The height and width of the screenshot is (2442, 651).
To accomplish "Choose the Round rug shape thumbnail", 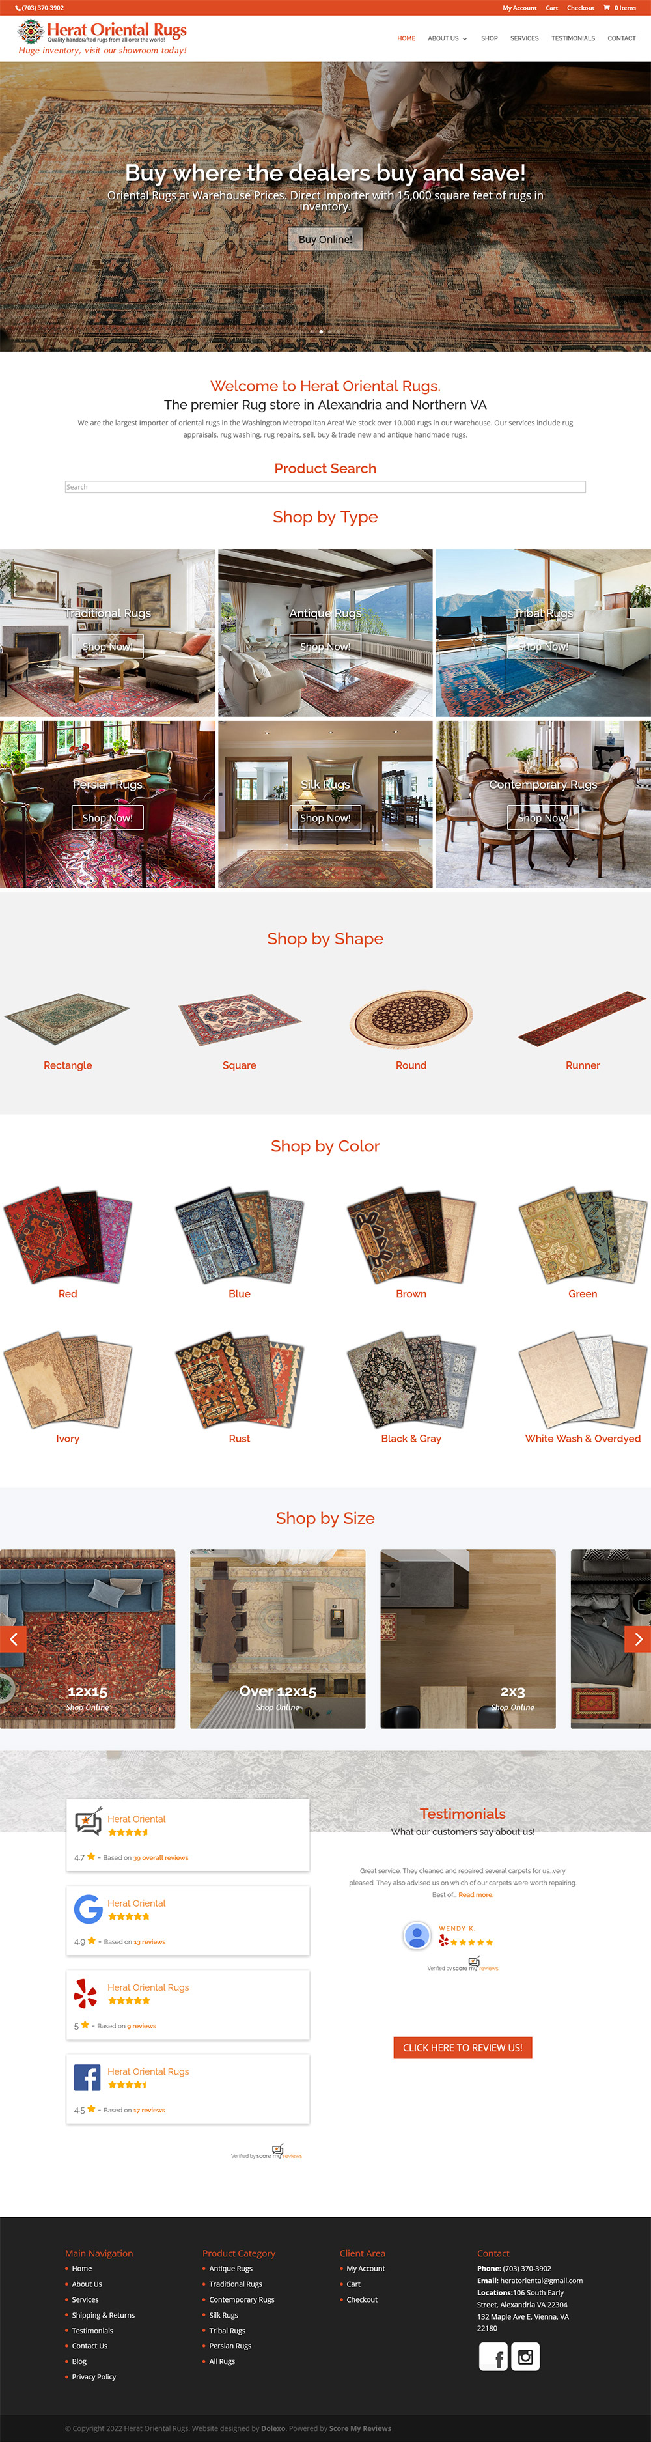I will (410, 1019).
